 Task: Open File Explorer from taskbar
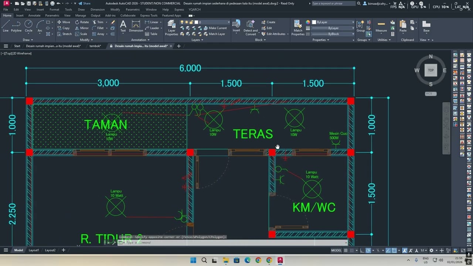226,260
